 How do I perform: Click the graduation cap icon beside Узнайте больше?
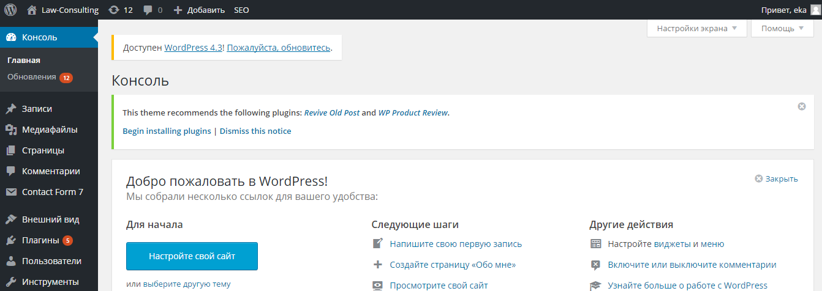point(595,285)
